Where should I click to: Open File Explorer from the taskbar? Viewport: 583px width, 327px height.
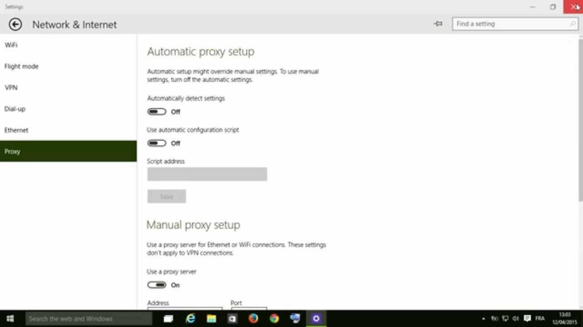[211, 318]
